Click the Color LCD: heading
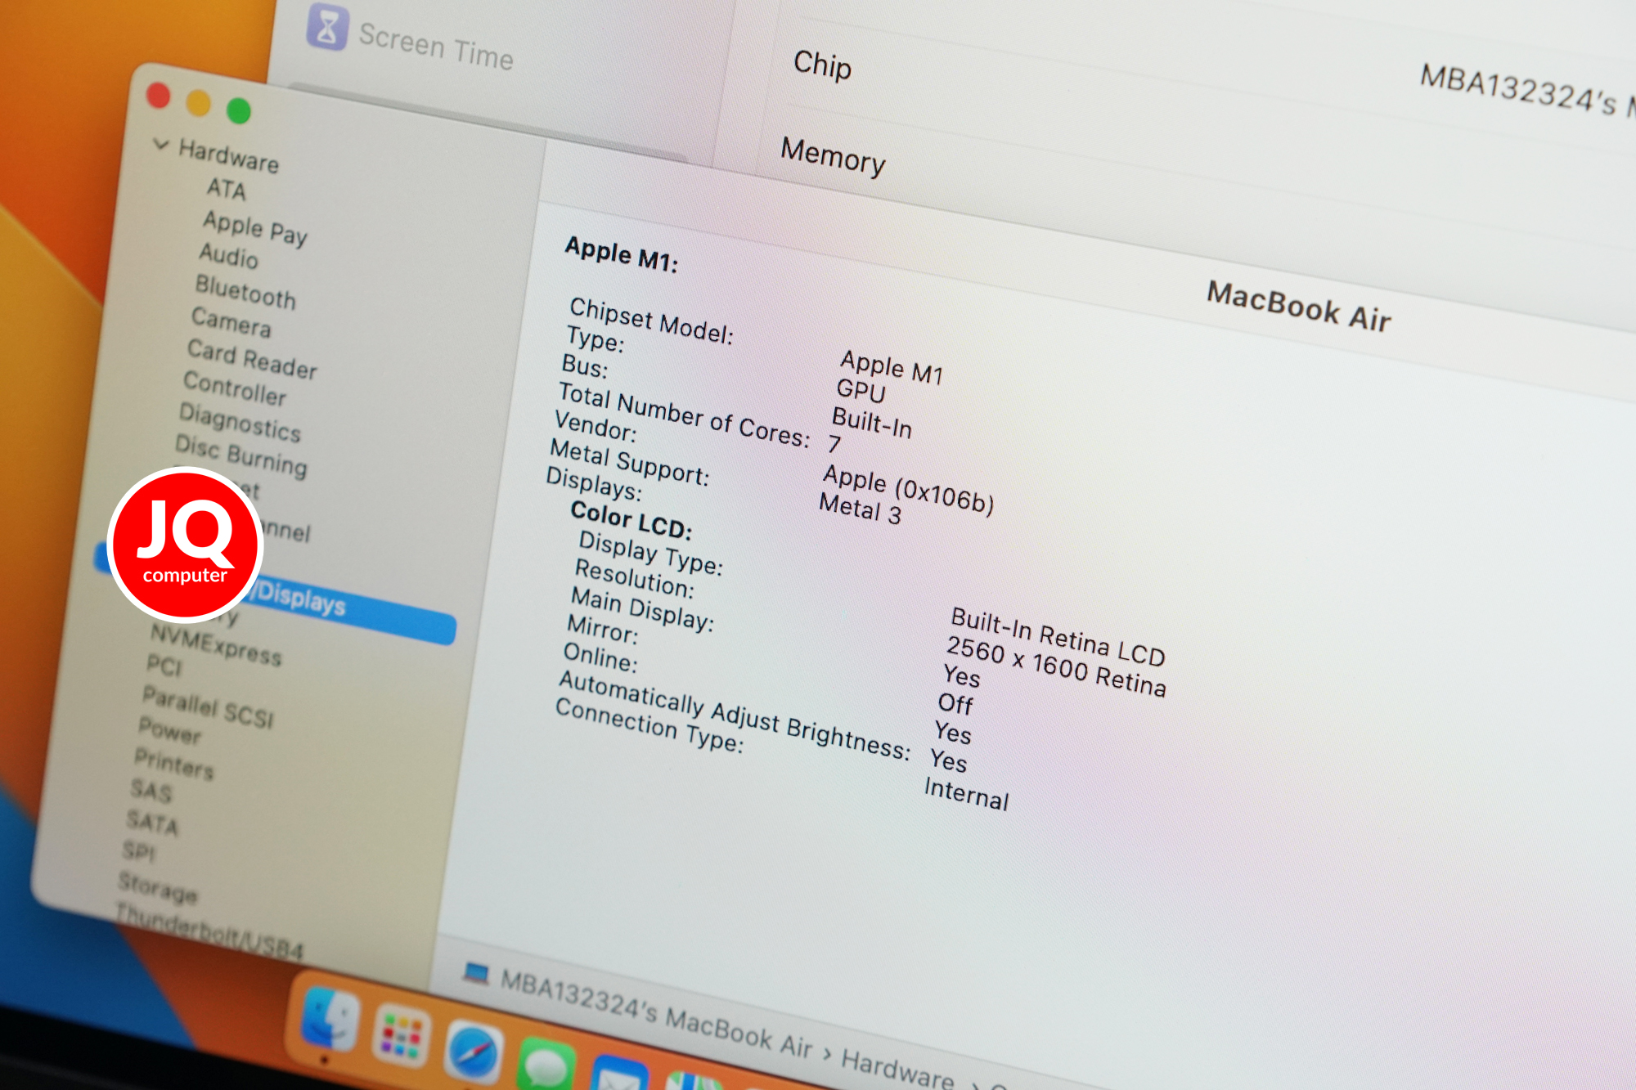 631,520
